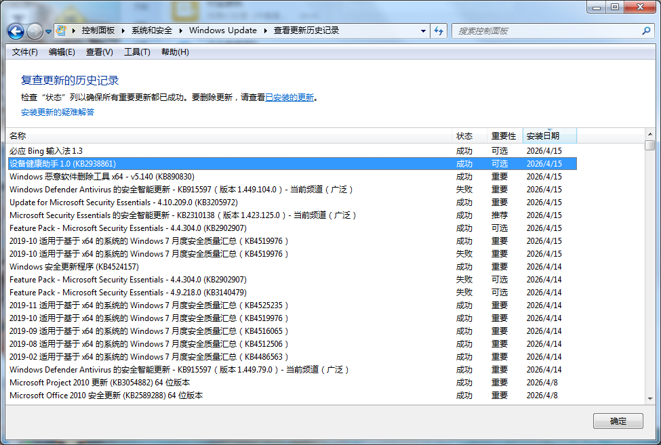Sort by the 状态 column header

click(x=465, y=136)
